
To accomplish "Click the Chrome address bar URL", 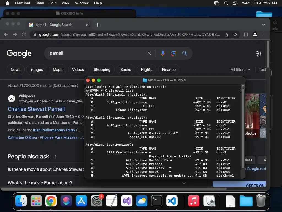I will click(x=129, y=35).
